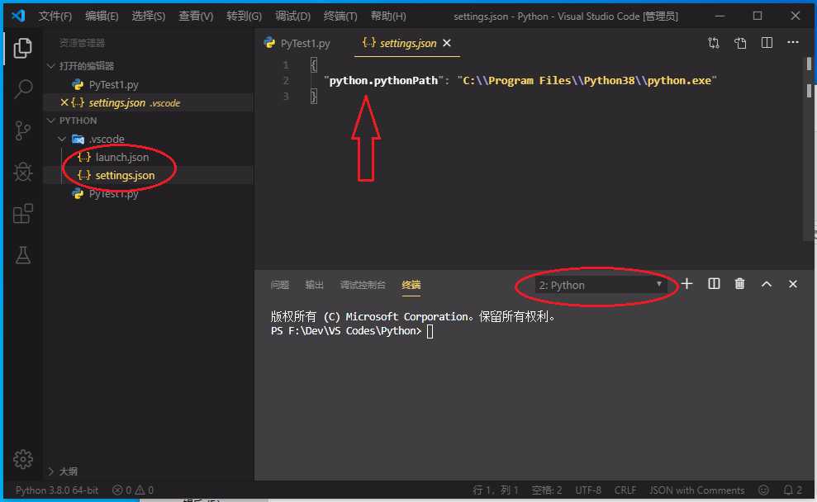
Task: Open the 查看(V) menu
Action: (x=196, y=17)
